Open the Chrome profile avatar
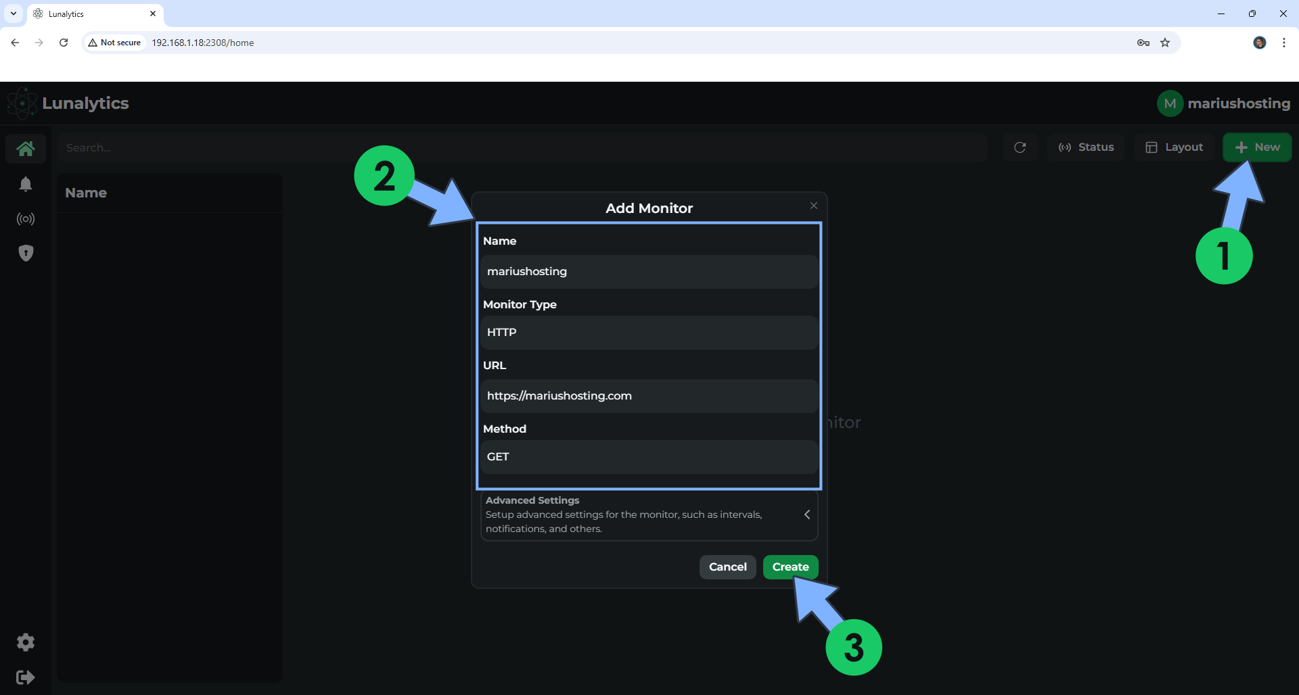This screenshot has width=1299, height=695. 1260,43
